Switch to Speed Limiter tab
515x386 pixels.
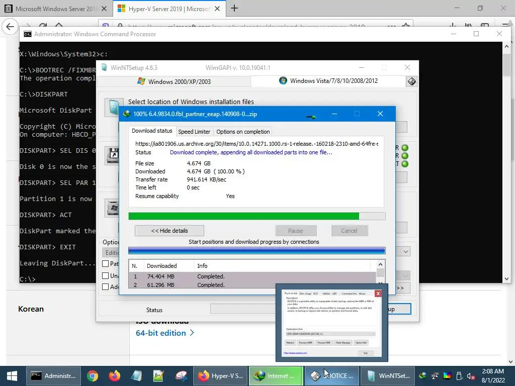(x=194, y=132)
